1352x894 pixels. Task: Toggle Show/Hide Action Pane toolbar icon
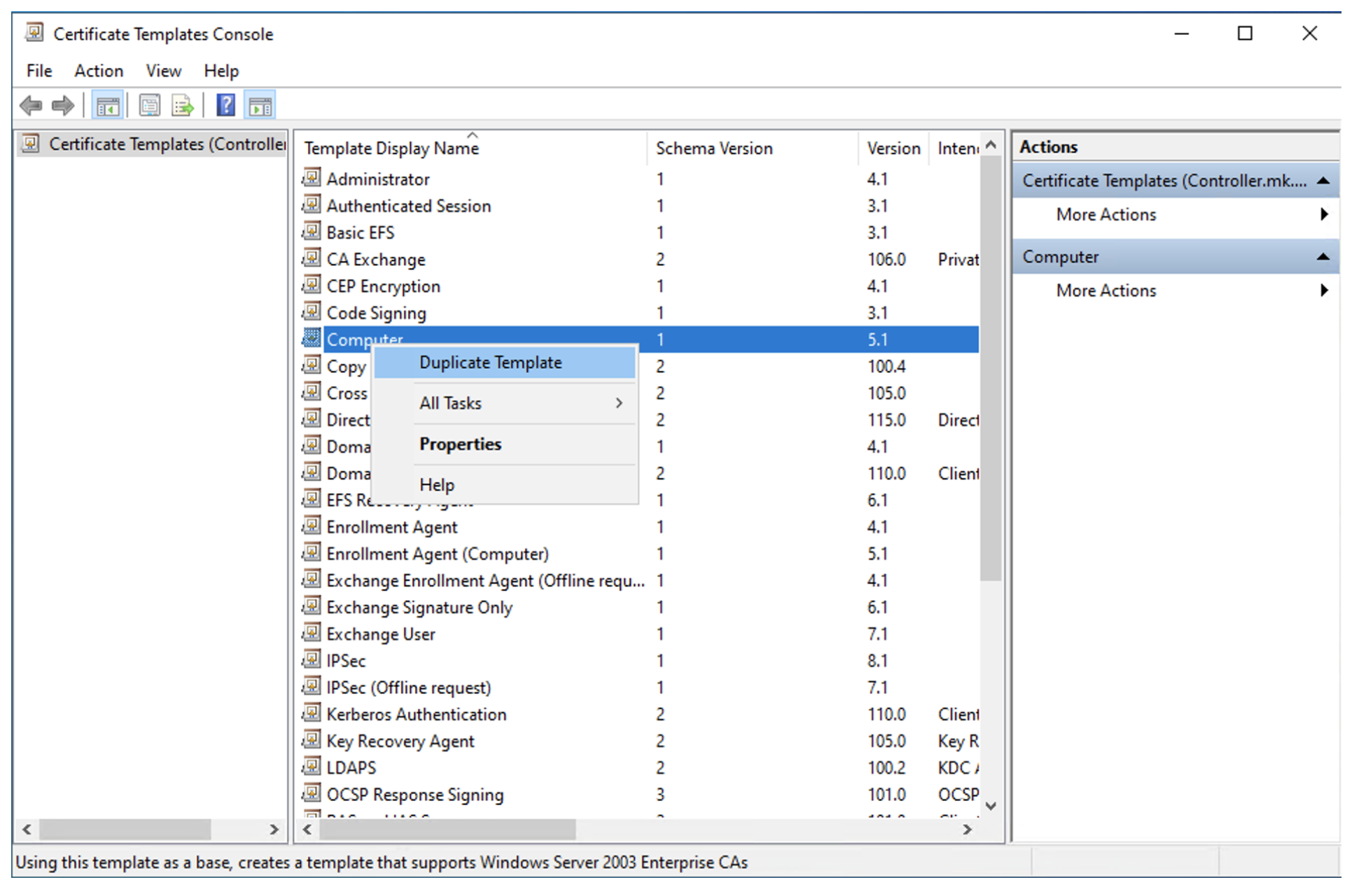click(260, 106)
